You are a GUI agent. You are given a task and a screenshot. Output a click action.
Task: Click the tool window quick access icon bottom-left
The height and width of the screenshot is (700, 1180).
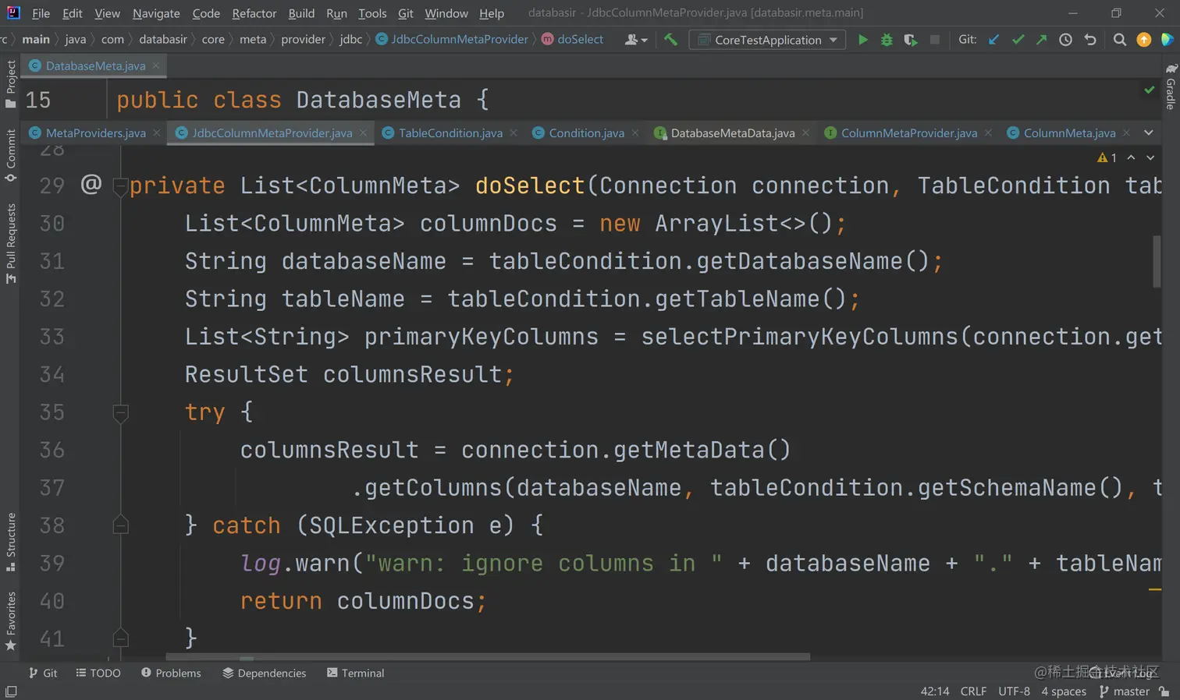click(11, 691)
